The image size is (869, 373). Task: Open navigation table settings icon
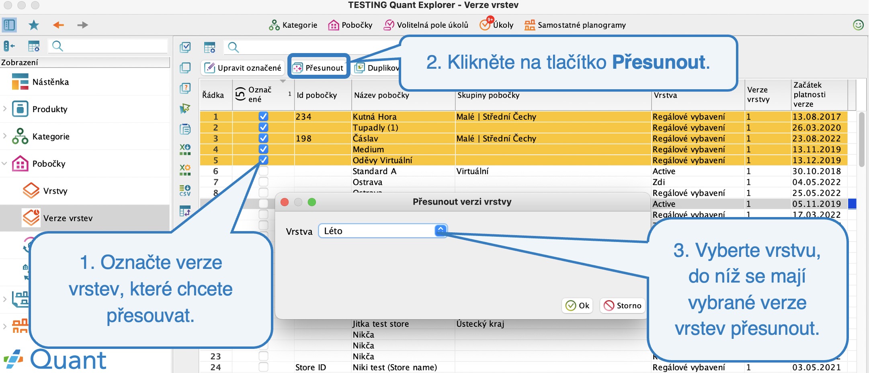pos(34,46)
